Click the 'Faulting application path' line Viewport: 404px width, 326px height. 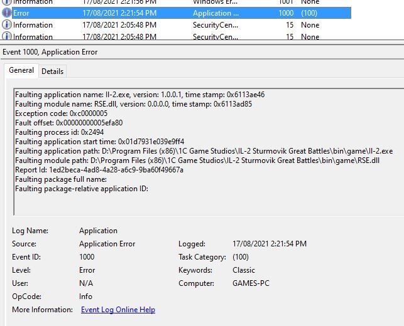[x=204, y=151]
